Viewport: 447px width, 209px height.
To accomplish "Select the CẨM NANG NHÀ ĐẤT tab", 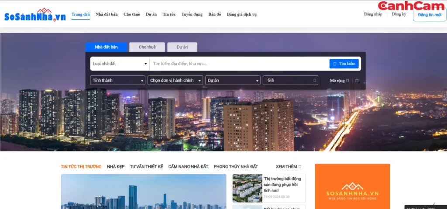I will (x=188, y=167).
